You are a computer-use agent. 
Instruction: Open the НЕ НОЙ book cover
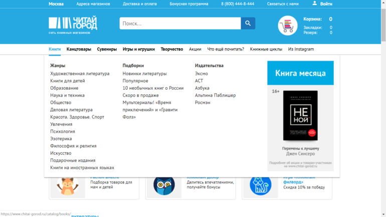[300, 116]
